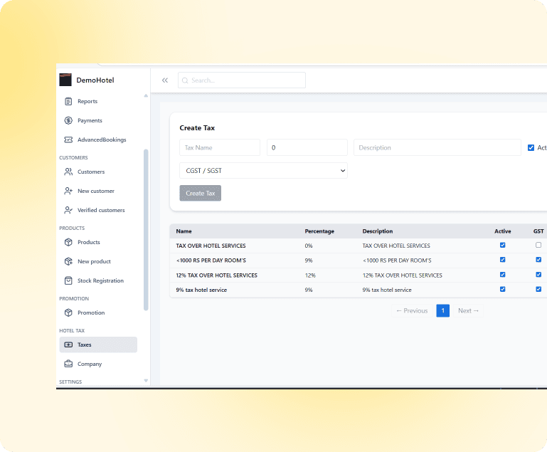
Task: Toggle Active for TAX OVER HOTEL SERVICES 0%
Action: pos(503,245)
